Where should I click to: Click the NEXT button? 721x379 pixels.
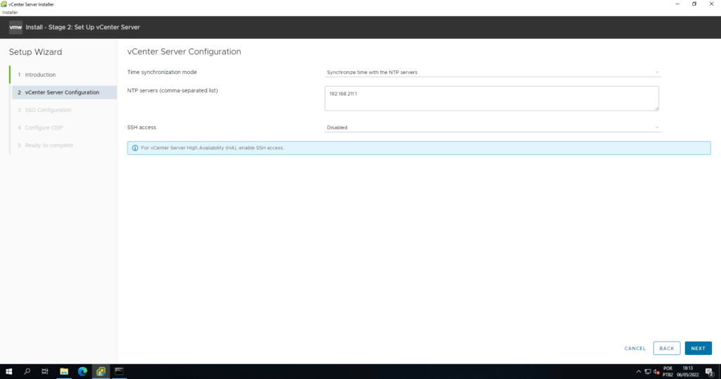click(698, 348)
